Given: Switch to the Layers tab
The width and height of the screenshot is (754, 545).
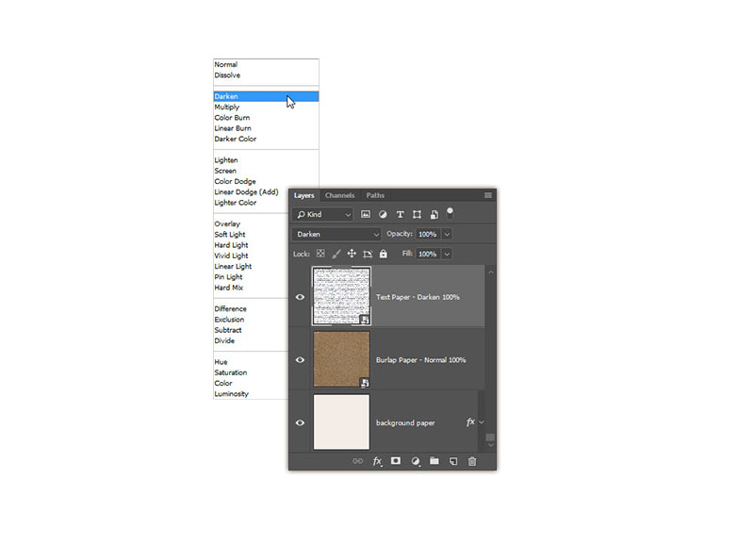Looking at the screenshot, I should [x=303, y=195].
